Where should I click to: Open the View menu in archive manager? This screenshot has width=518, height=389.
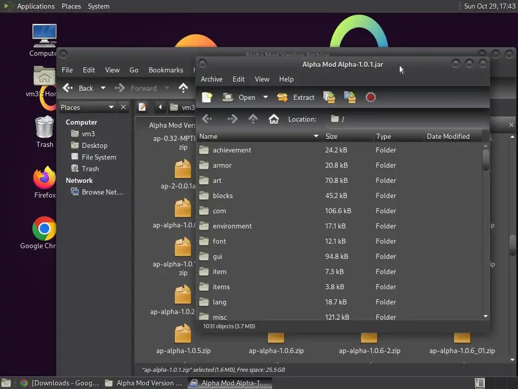click(x=262, y=79)
